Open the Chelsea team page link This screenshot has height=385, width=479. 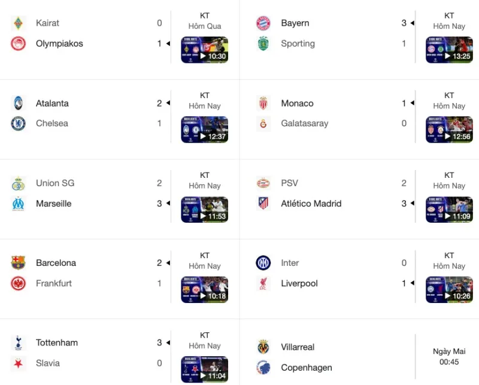click(51, 123)
